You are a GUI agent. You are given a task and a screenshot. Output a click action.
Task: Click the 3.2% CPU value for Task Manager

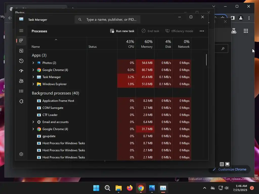[x=126, y=77]
